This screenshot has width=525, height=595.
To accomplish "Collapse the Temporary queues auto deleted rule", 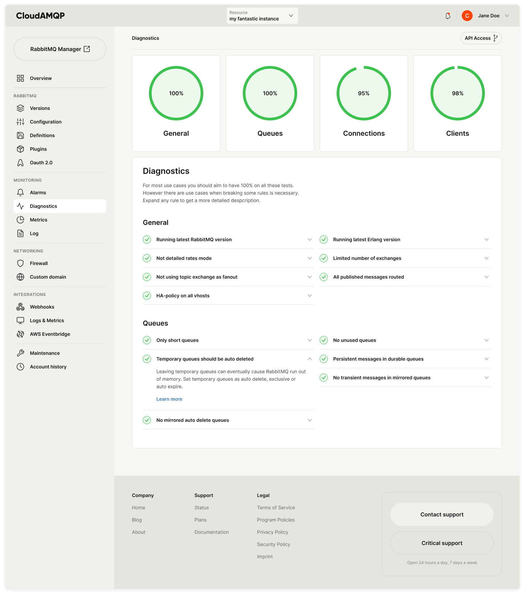I will [x=310, y=359].
